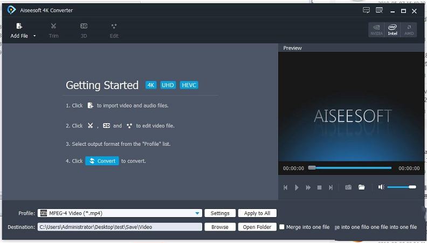Select the Trim scissors tool
This screenshot has height=243, width=427.
pos(53,31)
